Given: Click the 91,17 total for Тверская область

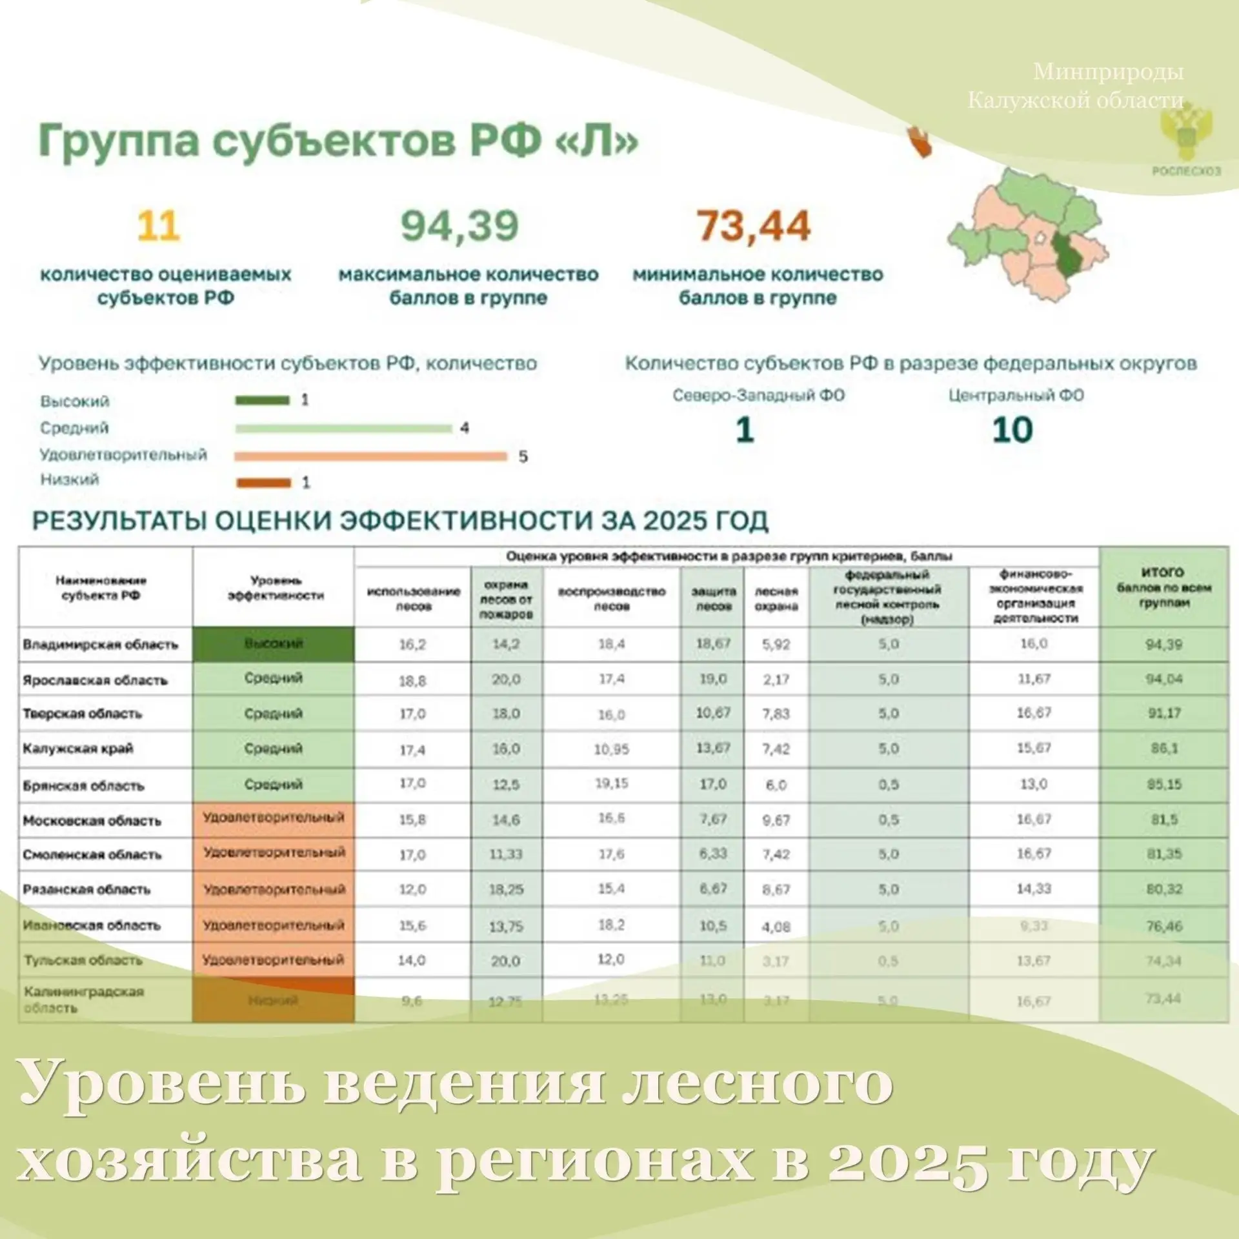Looking at the screenshot, I should [x=1163, y=713].
